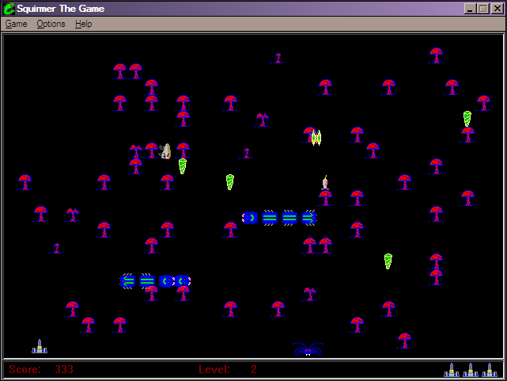This screenshot has height=381, width=507.
Task: Click the smiley tail segment of the upper centipede
Action: [x=250, y=218]
